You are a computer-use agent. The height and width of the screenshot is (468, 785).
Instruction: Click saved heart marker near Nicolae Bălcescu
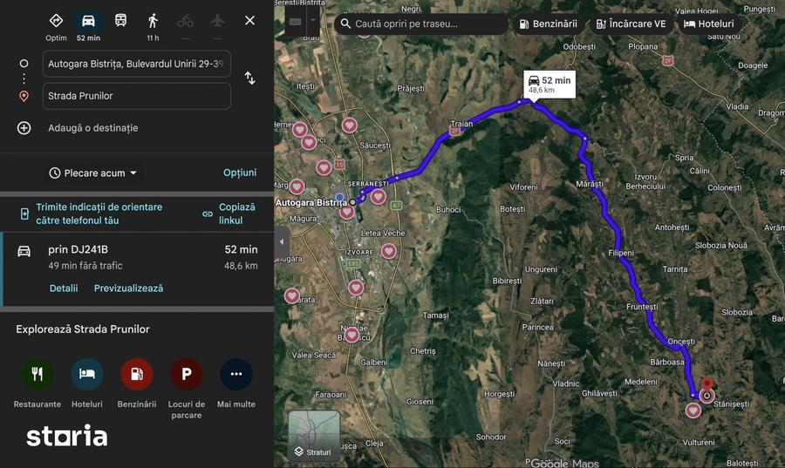point(352,335)
